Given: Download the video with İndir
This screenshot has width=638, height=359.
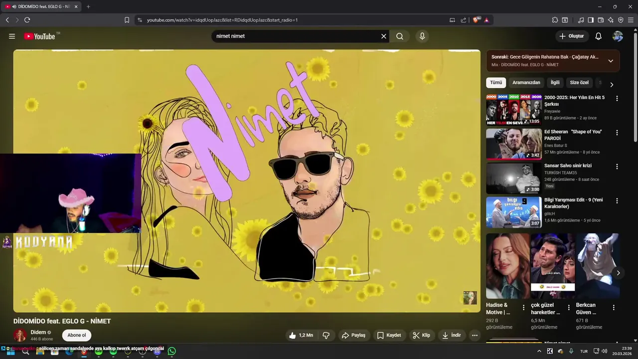Looking at the screenshot, I should tap(451, 336).
